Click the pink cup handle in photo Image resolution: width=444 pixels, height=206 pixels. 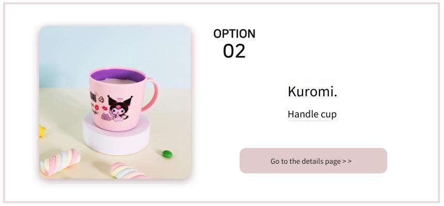click(x=151, y=94)
